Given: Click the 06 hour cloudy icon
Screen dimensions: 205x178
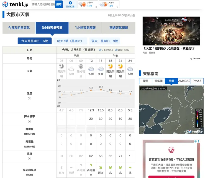Looking at the screenshot, I should click(x=71, y=69).
